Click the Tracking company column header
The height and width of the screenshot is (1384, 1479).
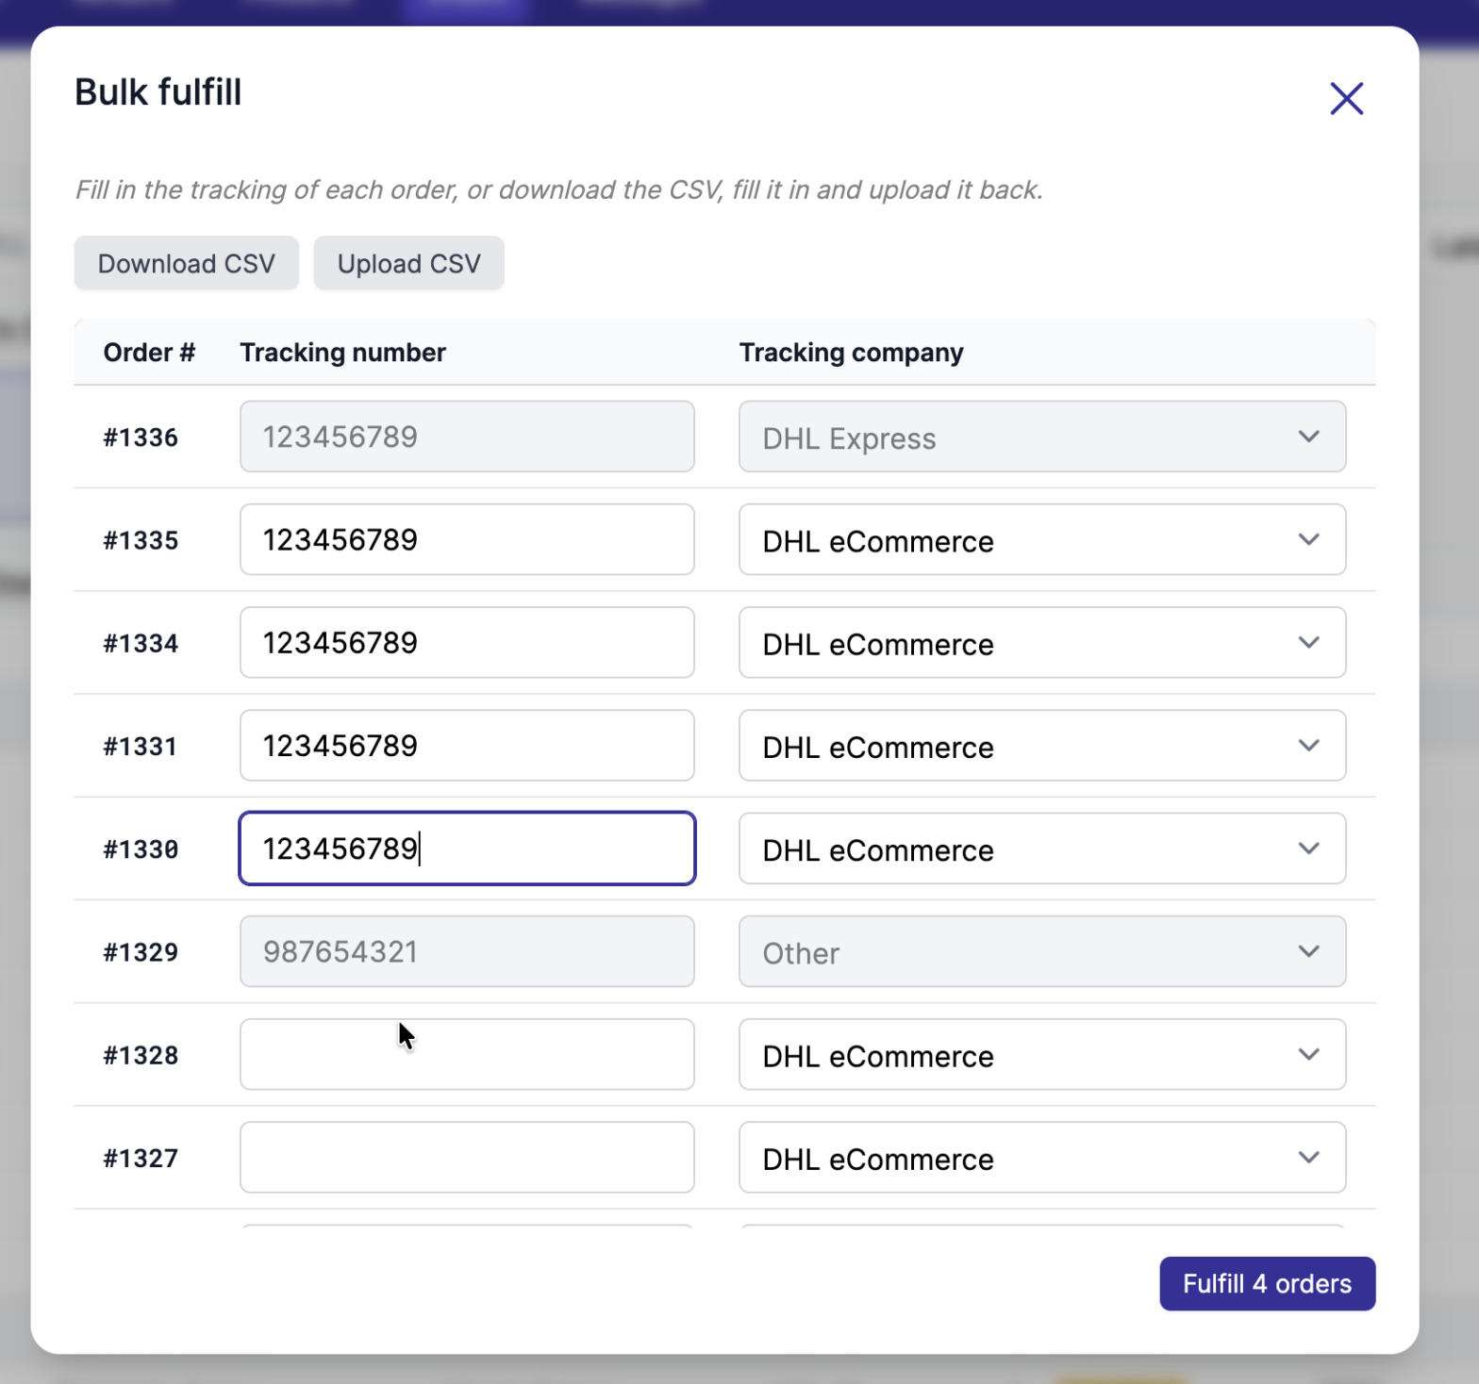click(851, 353)
